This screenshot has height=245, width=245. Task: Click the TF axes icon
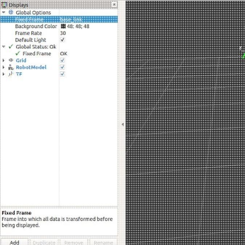click(11, 74)
